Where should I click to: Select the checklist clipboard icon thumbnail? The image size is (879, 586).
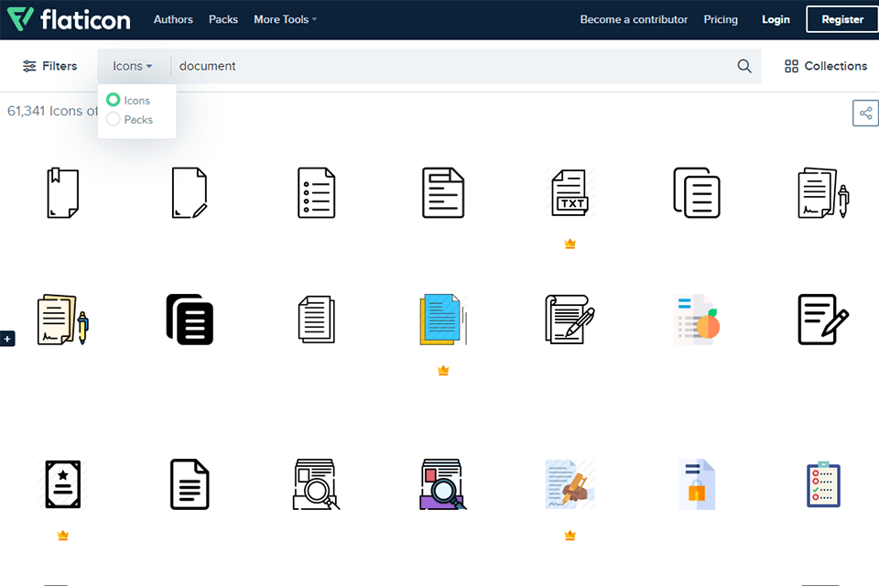coord(823,484)
